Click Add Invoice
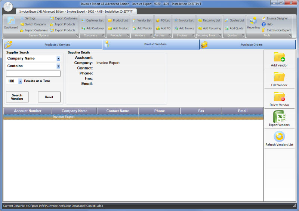The width and height of the screenshot is (299, 211). pos(184,28)
